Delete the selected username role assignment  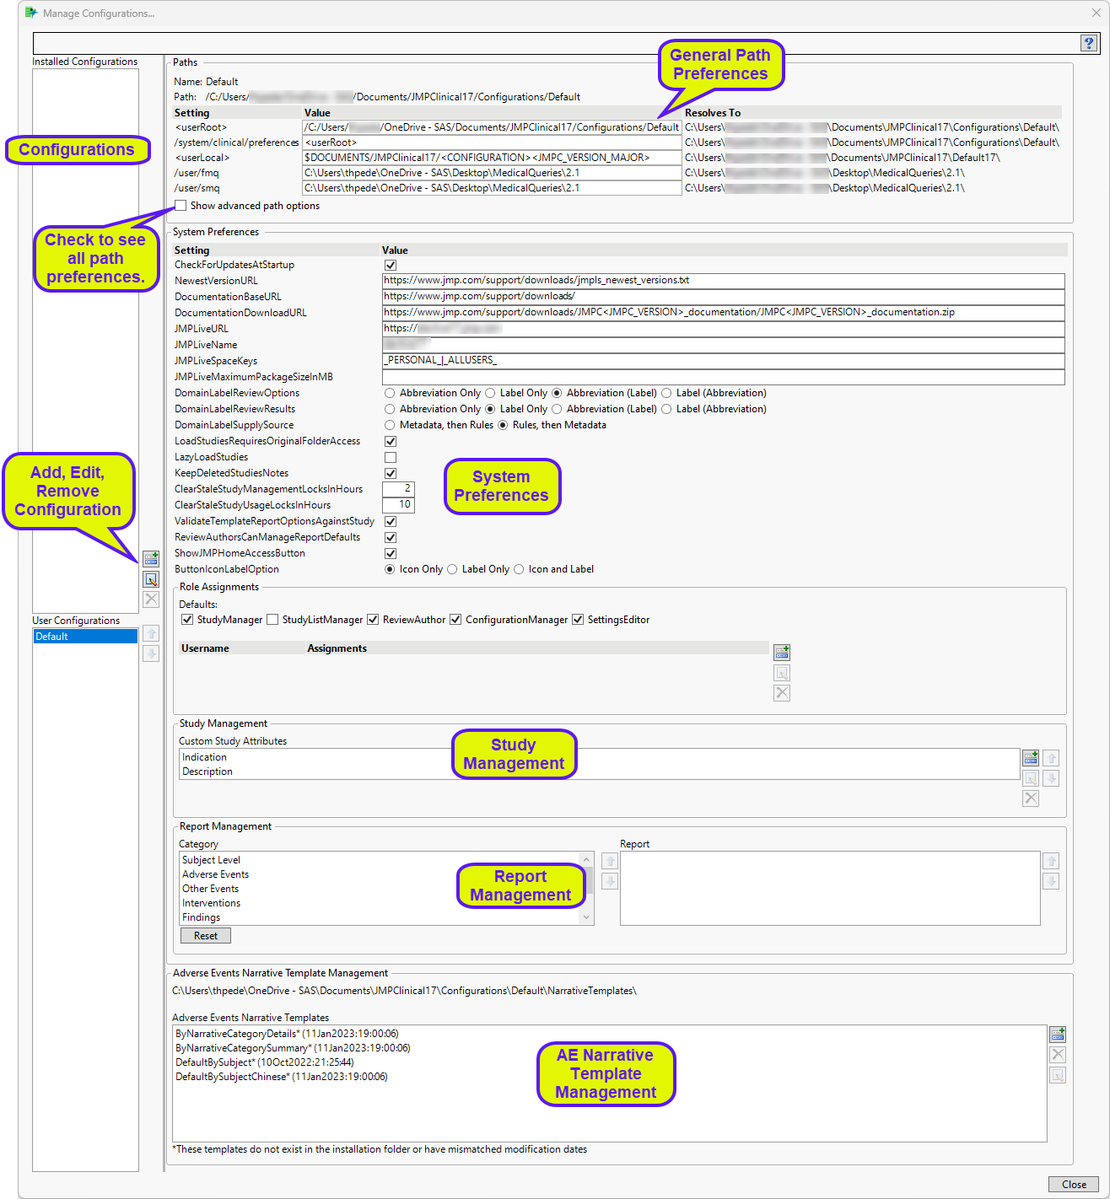782,693
